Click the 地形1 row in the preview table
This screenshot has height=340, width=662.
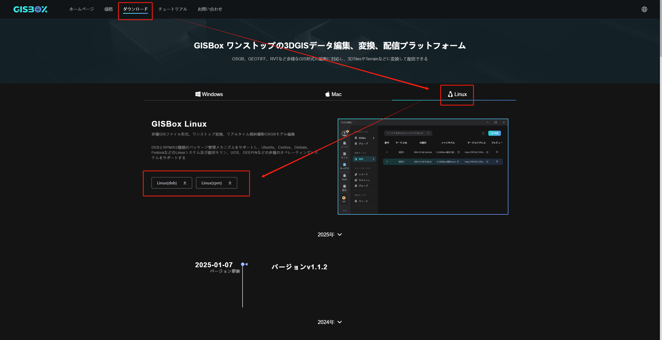(443, 152)
